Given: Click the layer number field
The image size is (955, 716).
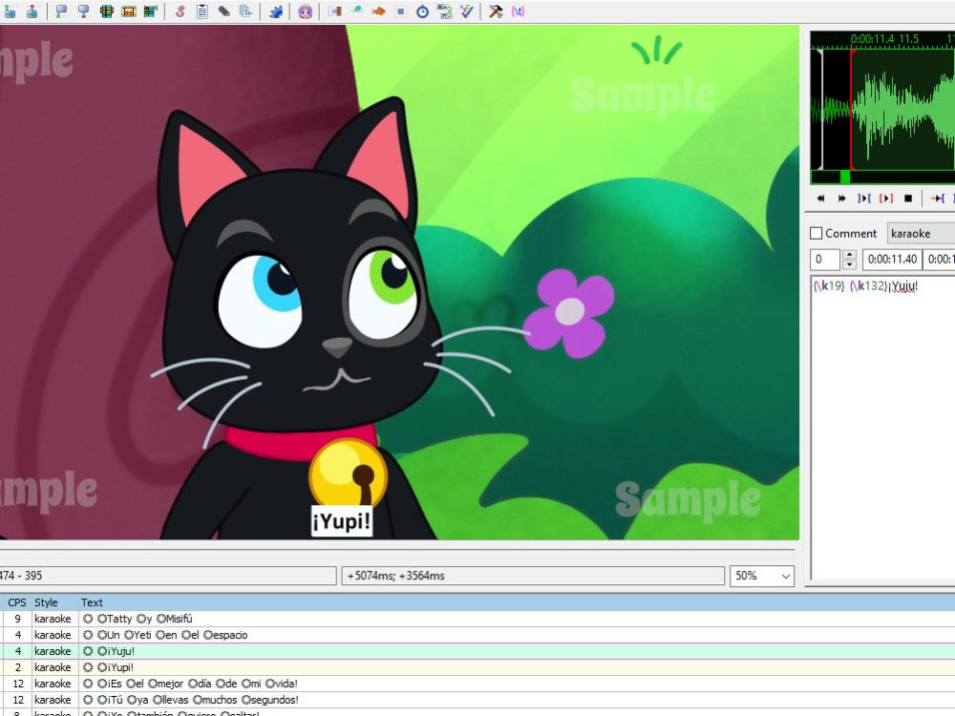Looking at the screenshot, I should (826, 260).
